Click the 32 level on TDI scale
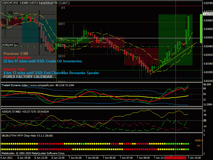Image resolution: width=213 pixels, height=160 pixels. tap(204, 100)
